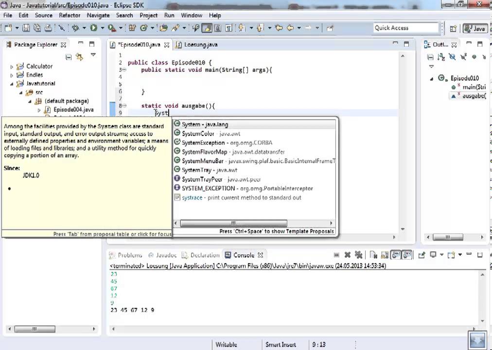
Task: Click the Open Perspective icon
Action: (453, 29)
